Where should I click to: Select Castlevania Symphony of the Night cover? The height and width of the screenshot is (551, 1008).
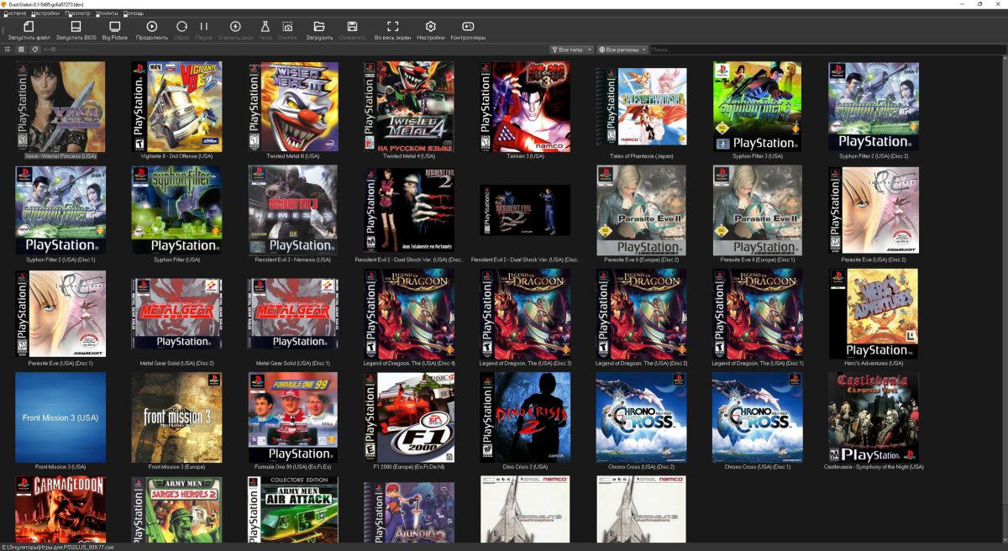click(x=874, y=417)
